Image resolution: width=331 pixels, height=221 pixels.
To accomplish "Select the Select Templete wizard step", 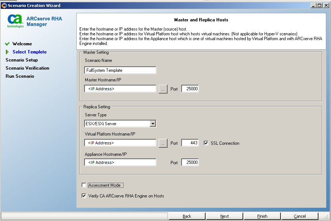I will (30, 52).
